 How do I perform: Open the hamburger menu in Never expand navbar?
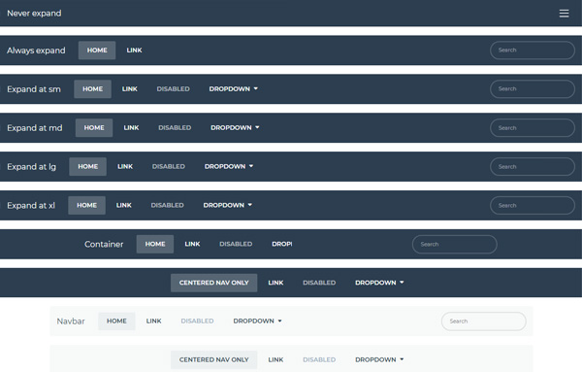point(564,14)
